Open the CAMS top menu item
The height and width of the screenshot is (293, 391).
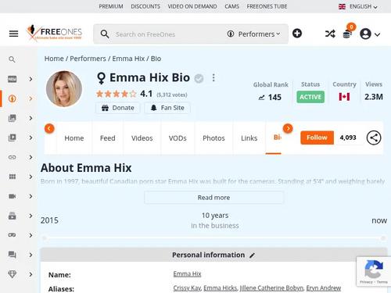[x=231, y=6]
